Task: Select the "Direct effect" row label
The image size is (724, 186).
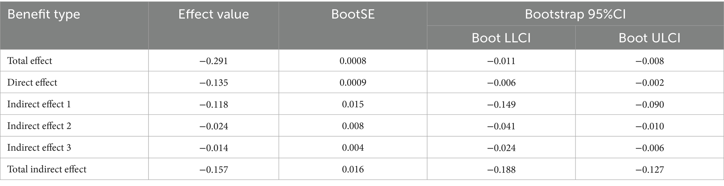Action: pyautogui.click(x=32, y=83)
